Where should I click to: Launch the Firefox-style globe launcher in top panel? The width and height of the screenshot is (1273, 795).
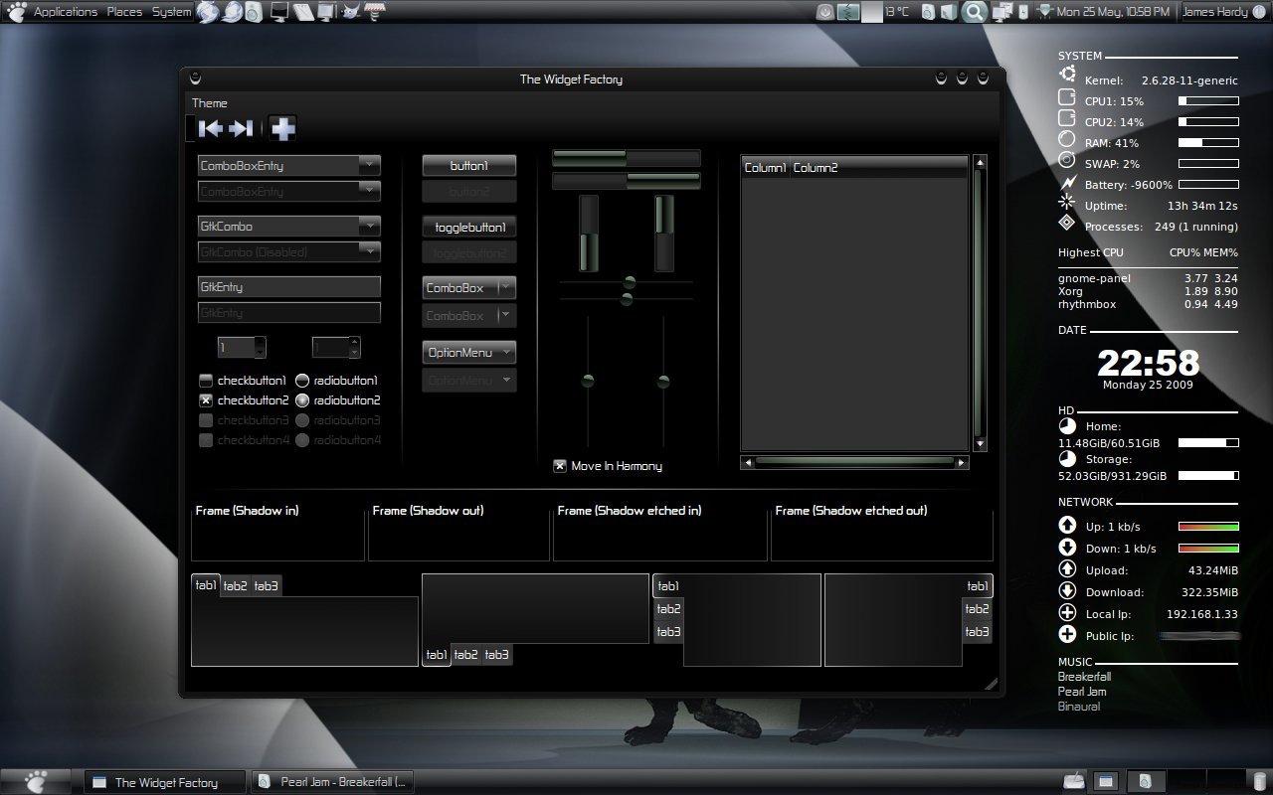click(208, 12)
